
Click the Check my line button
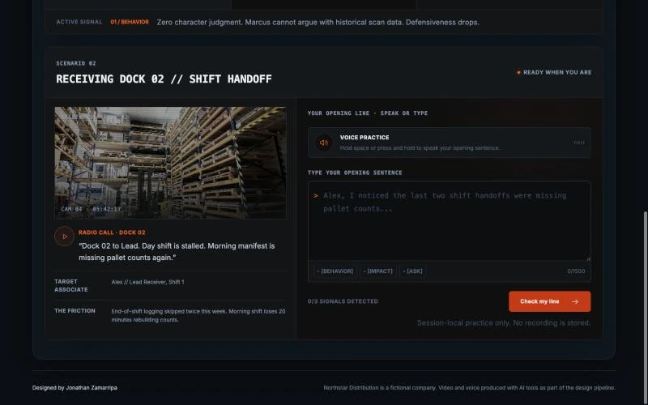pyautogui.click(x=550, y=301)
